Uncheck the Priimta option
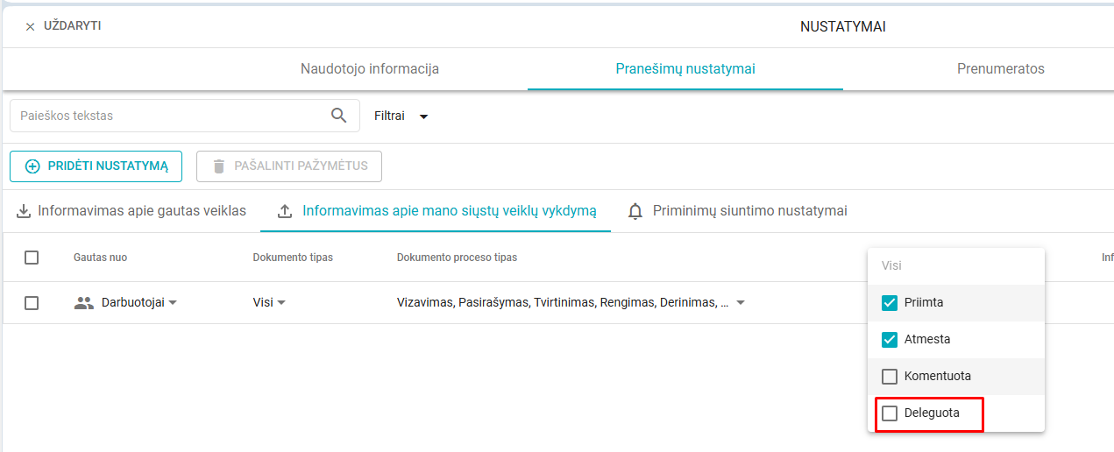1114x452 pixels. pos(890,303)
